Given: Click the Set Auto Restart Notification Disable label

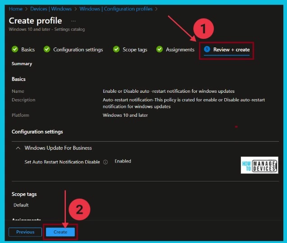Looking at the screenshot, I should [x=62, y=162].
